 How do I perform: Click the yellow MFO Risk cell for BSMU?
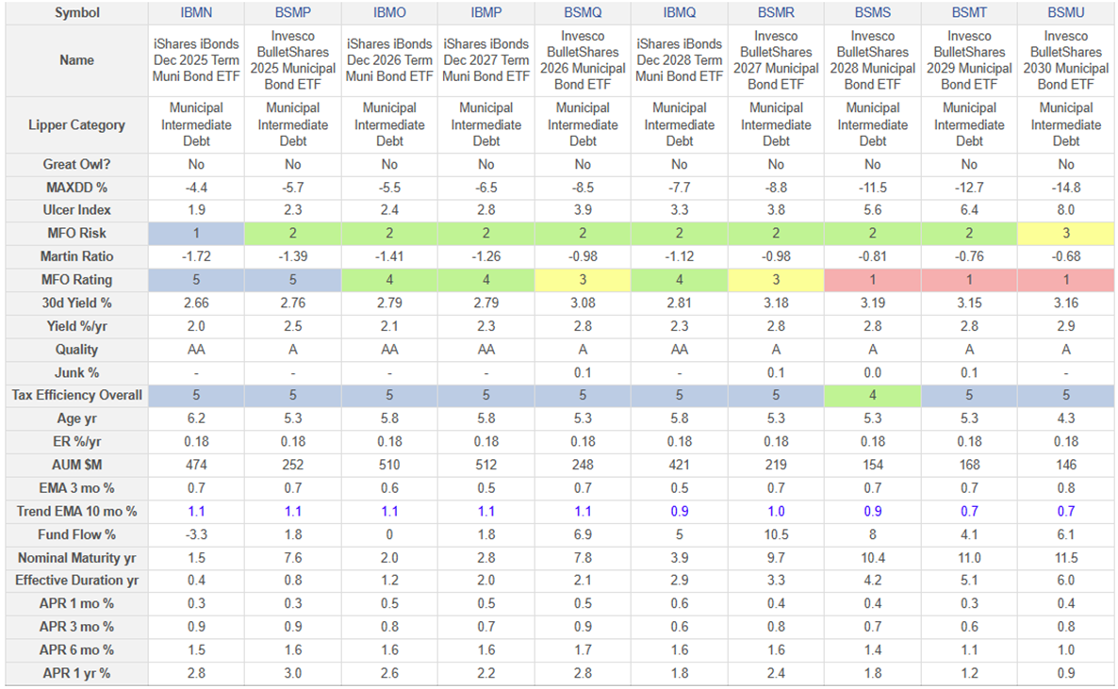pyautogui.click(x=1066, y=233)
